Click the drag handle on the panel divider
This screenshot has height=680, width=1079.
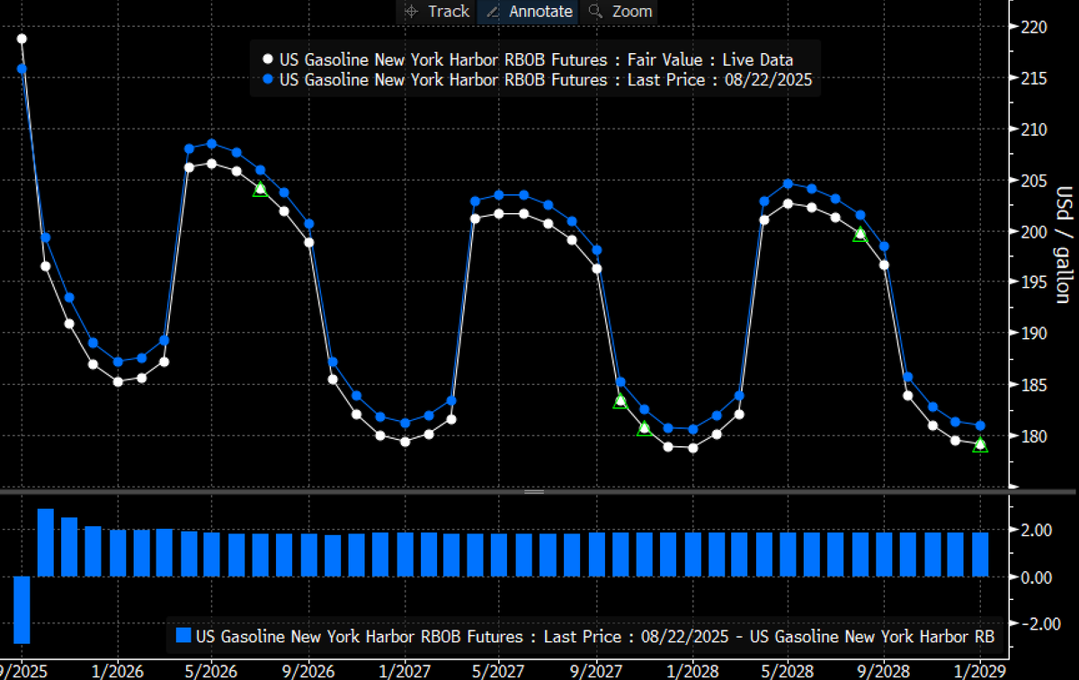point(533,492)
